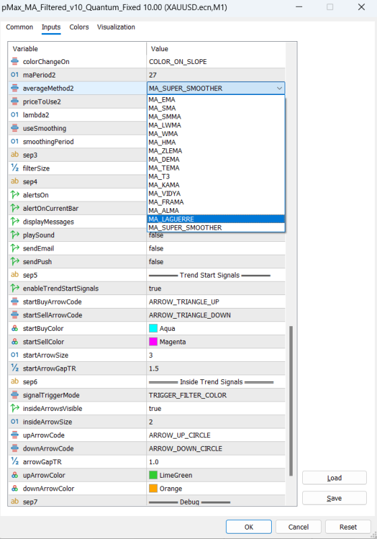Click the enum icon beside signalTriggerMode
Screen dimensions: 377x539
pyautogui.click(x=15, y=395)
